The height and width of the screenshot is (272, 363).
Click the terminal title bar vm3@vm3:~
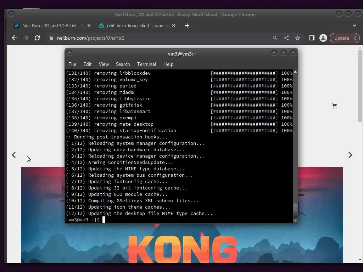click(x=182, y=54)
